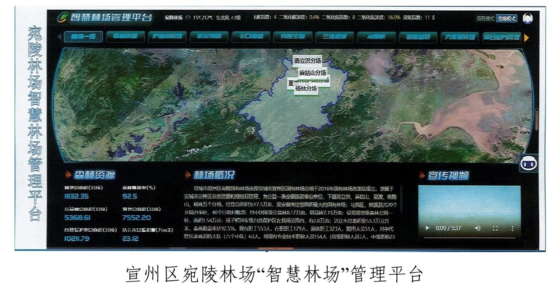Click the page's vertical scrollbar handle
This screenshot has width=553, height=287.
pos(537,119)
